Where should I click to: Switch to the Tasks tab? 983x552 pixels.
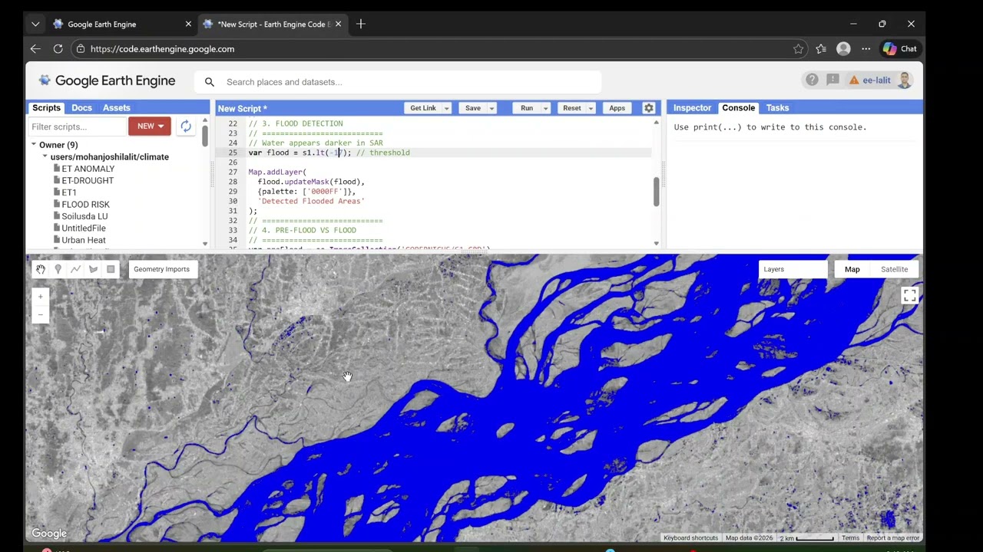[x=777, y=108]
